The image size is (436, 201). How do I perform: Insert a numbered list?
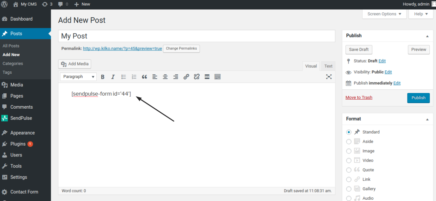tap(134, 77)
